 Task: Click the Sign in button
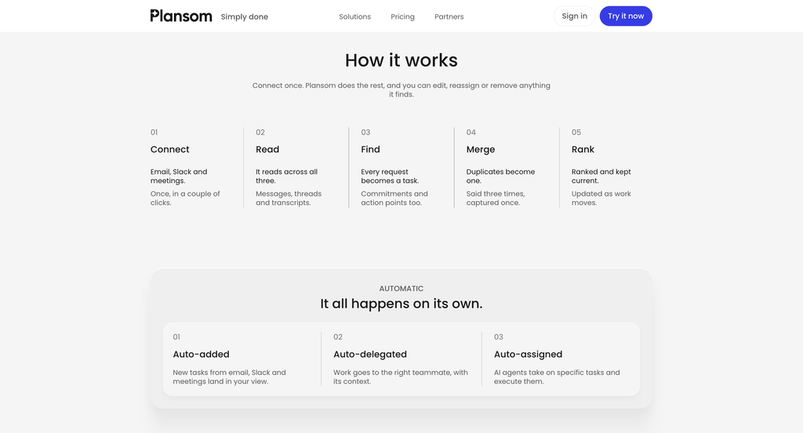point(575,16)
